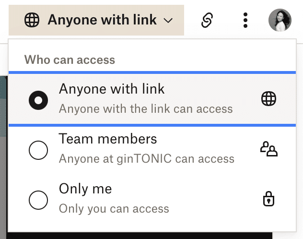This screenshot has width=303, height=239.
Task: Select the Team members radio button
Action: coord(38,150)
